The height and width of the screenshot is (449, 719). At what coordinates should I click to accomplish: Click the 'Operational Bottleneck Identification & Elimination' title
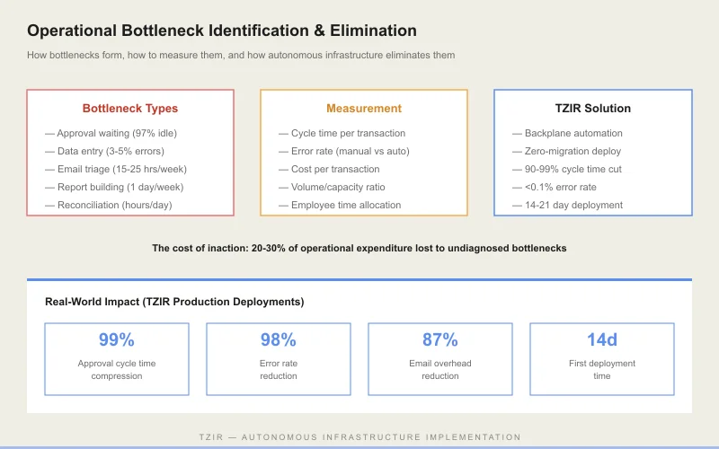(222, 31)
